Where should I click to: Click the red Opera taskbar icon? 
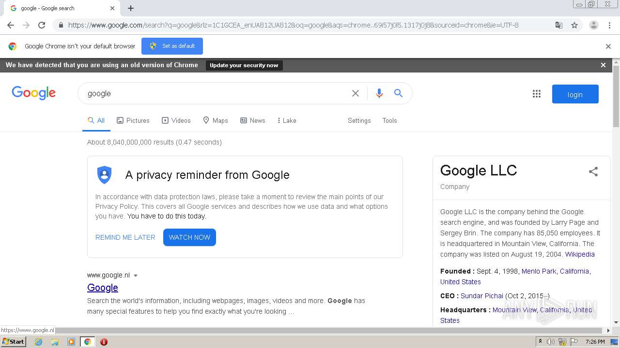(x=104, y=342)
